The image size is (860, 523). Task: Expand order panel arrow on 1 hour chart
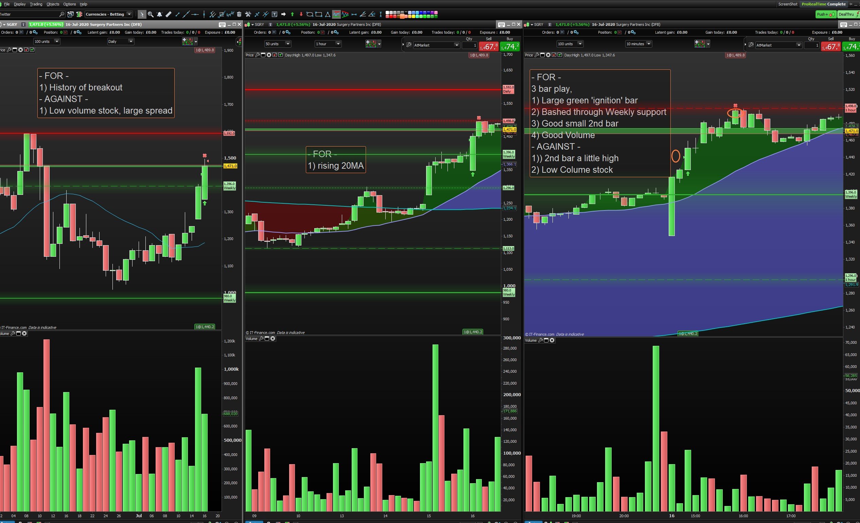pyautogui.click(x=403, y=45)
